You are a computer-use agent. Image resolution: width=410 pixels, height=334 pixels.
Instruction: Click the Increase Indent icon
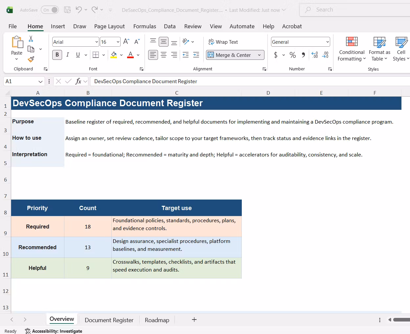pyautogui.click(x=196, y=55)
